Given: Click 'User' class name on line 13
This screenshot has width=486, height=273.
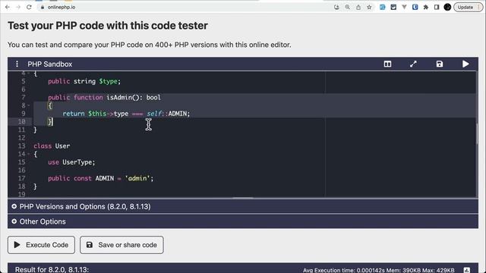Looking at the screenshot, I should [62, 146].
